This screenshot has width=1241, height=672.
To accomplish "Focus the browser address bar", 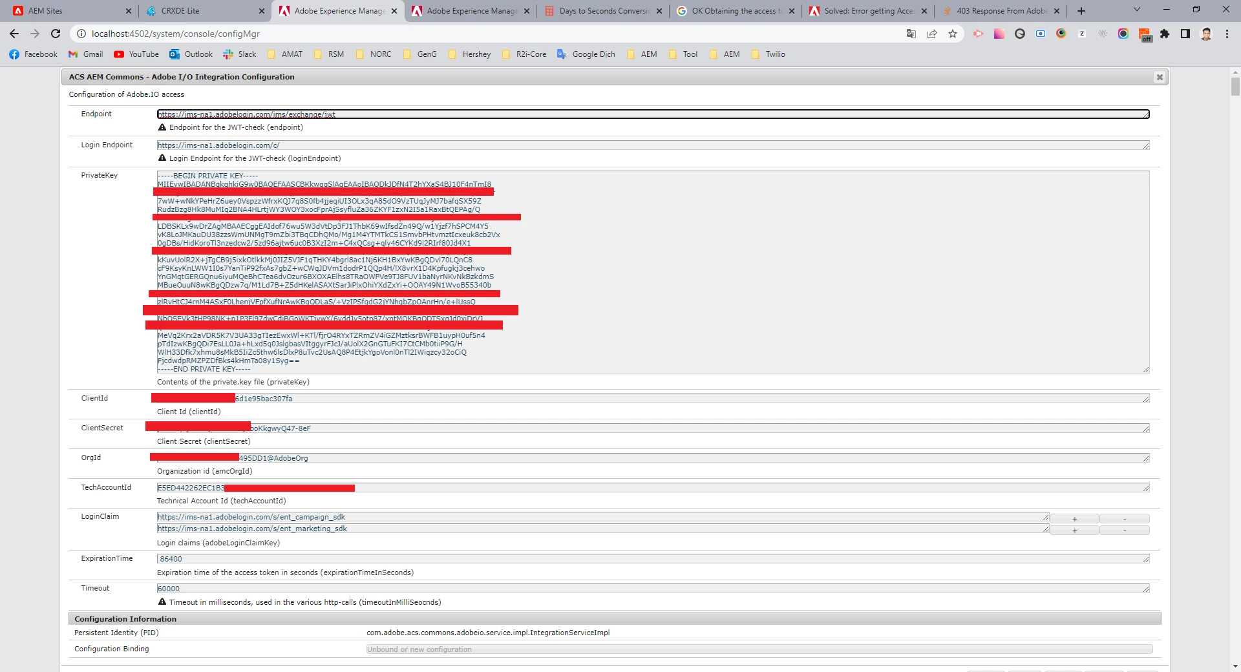I will pos(491,34).
